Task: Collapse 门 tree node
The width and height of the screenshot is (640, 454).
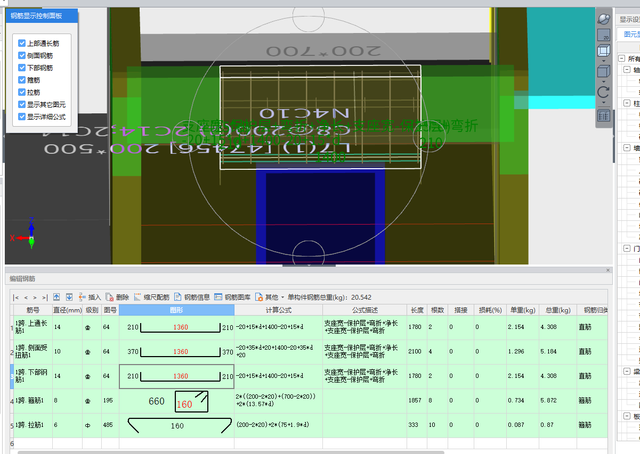Action: pos(627,249)
